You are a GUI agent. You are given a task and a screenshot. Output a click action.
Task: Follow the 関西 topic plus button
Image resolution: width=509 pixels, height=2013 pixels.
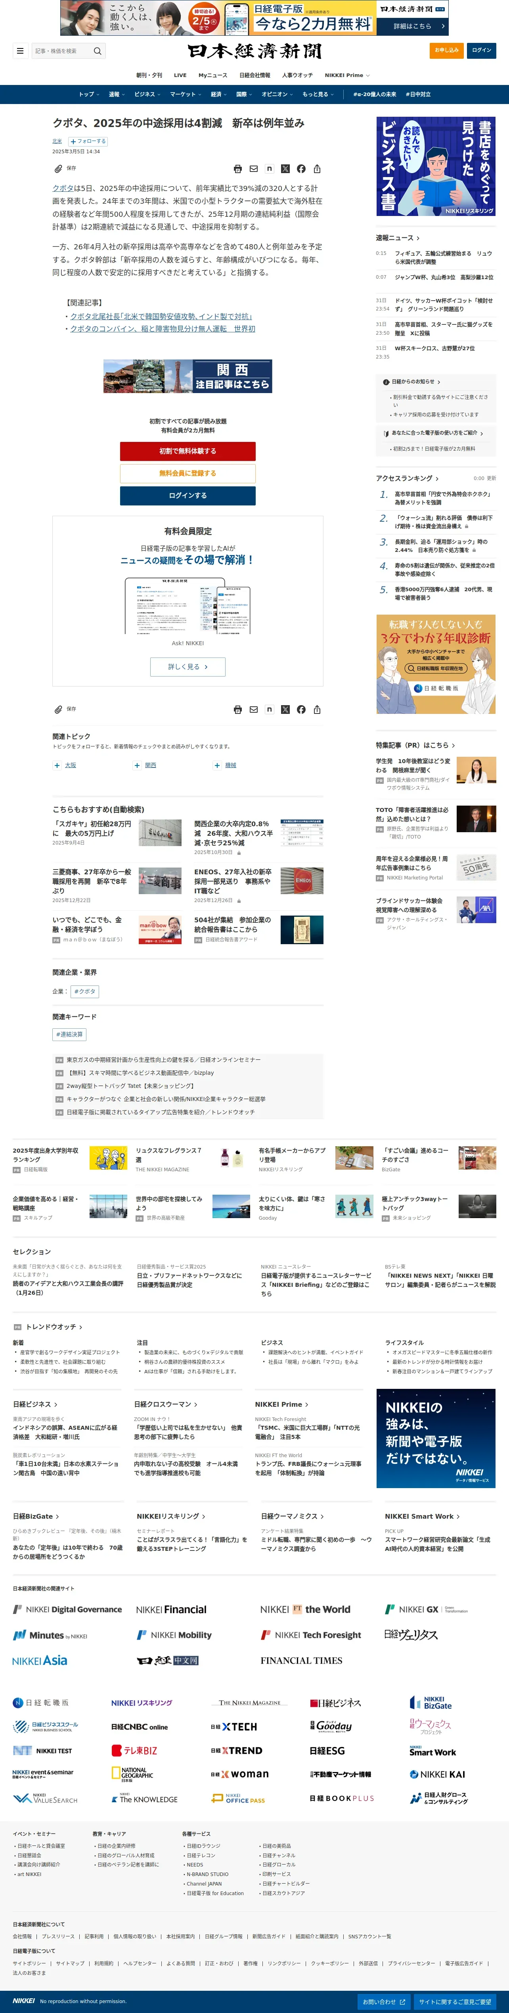[x=138, y=766]
